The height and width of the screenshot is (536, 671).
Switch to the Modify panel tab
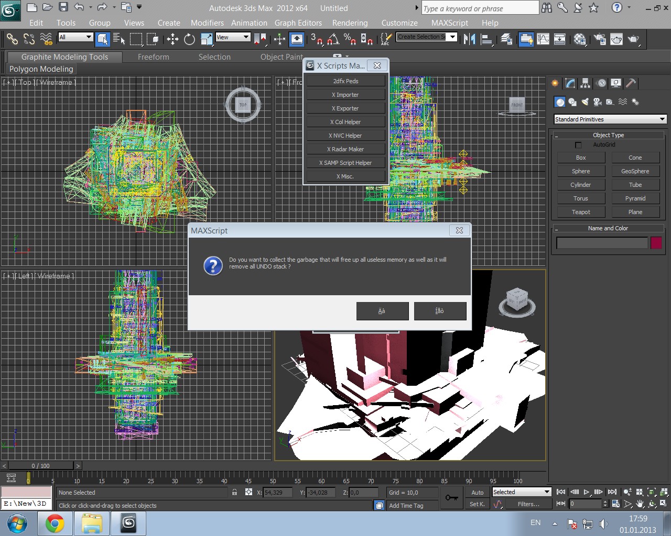coord(570,83)
